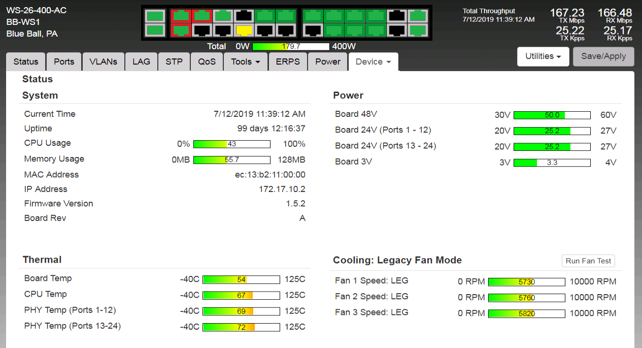Image resolution: width=642 pixels, height=348 pixels.
Task: Click the Total power usage bar
Action: [291, 46]
